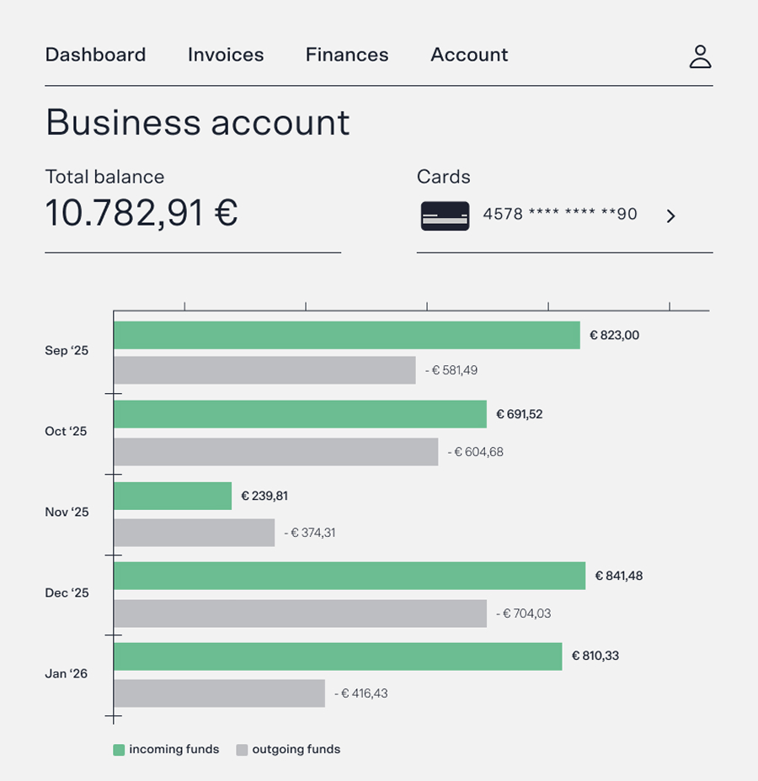Select the incoming funds green legend swatch
Image resolution: width=758 pixels, height=781 pixels.
pos(119,750)
